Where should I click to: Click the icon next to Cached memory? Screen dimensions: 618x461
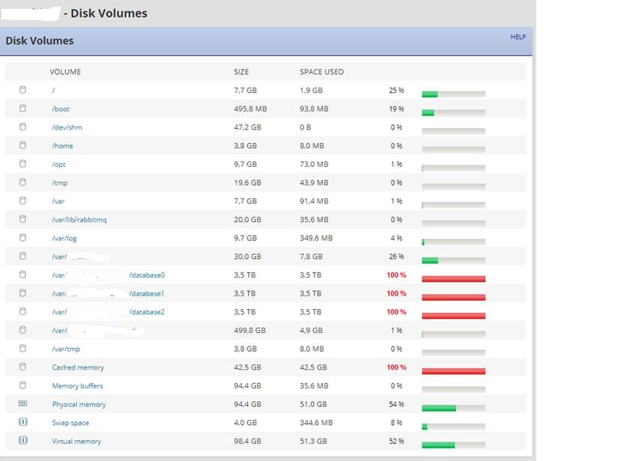tap(23, 367)
